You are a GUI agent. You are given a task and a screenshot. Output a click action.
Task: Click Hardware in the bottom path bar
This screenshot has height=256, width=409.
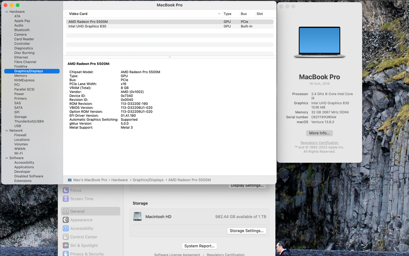119,180
